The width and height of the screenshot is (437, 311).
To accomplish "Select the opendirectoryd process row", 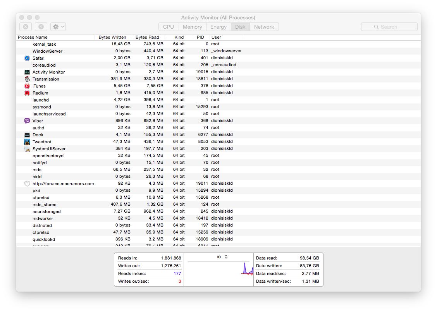I will click(218, 156).
